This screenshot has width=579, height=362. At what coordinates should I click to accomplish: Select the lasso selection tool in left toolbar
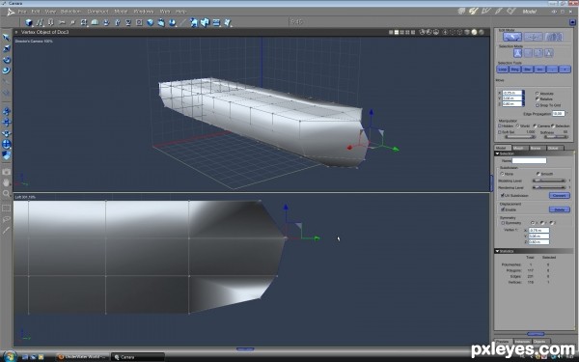click(x=7, y=219)
